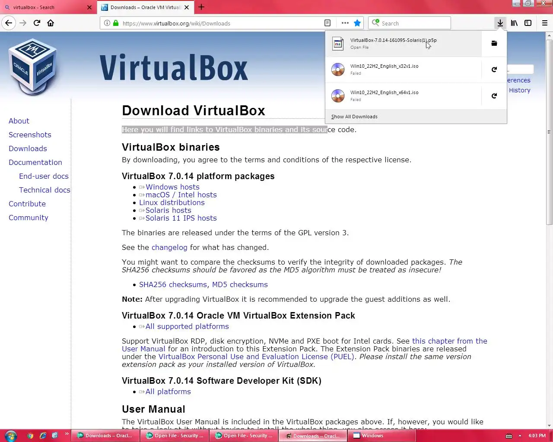Show hidden system tray icons
This screenshot has height=442, width=553.
click(x=520, y=436)
